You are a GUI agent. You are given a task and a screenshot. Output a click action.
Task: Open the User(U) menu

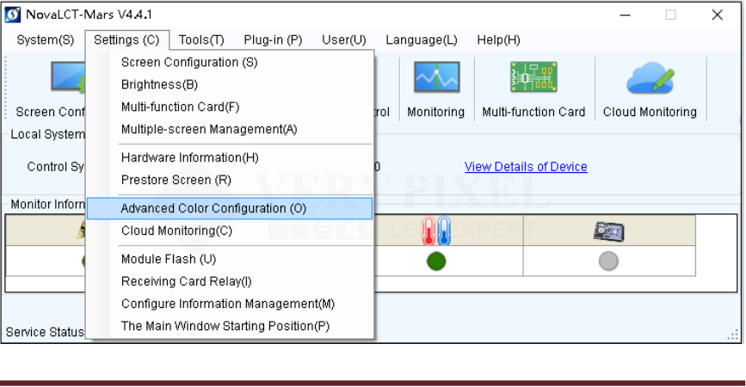[344, 40]
